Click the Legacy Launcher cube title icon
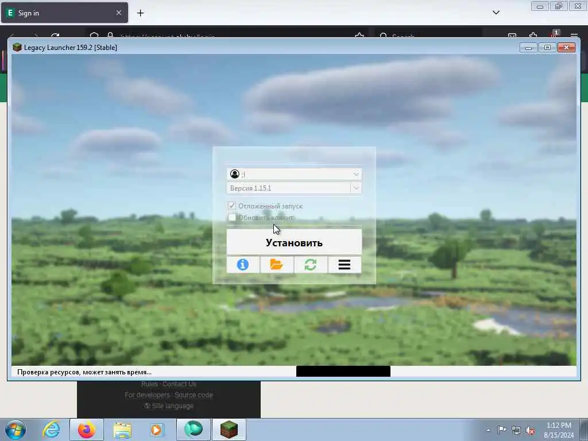The image size is (588, 441). [17, 47]
